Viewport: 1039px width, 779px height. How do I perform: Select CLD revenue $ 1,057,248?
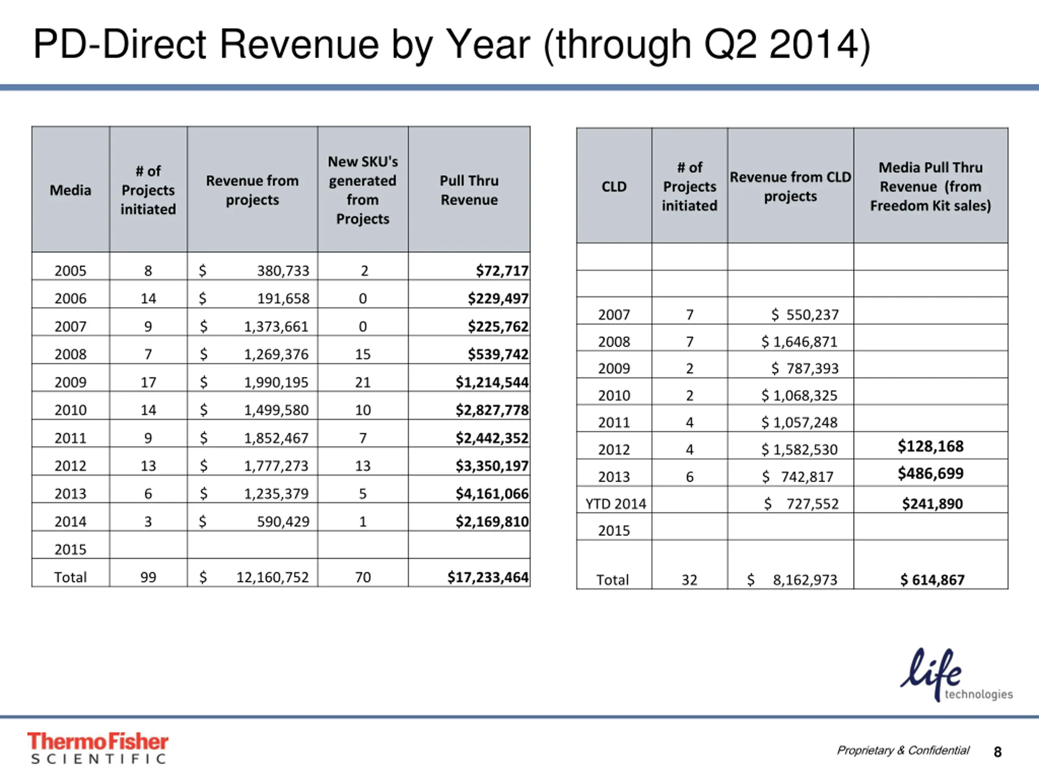point(800,423)
